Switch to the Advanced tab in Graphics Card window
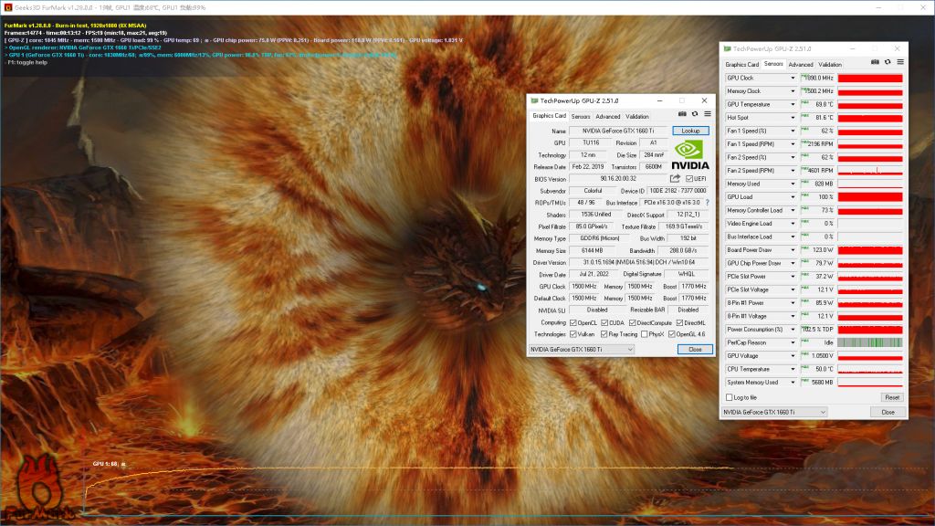 (607, 117)
